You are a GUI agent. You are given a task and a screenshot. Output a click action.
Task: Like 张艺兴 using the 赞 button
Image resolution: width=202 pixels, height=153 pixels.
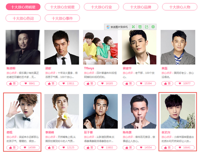167,147
